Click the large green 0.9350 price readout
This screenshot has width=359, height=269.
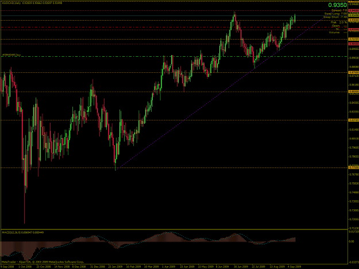coord(337,5)
